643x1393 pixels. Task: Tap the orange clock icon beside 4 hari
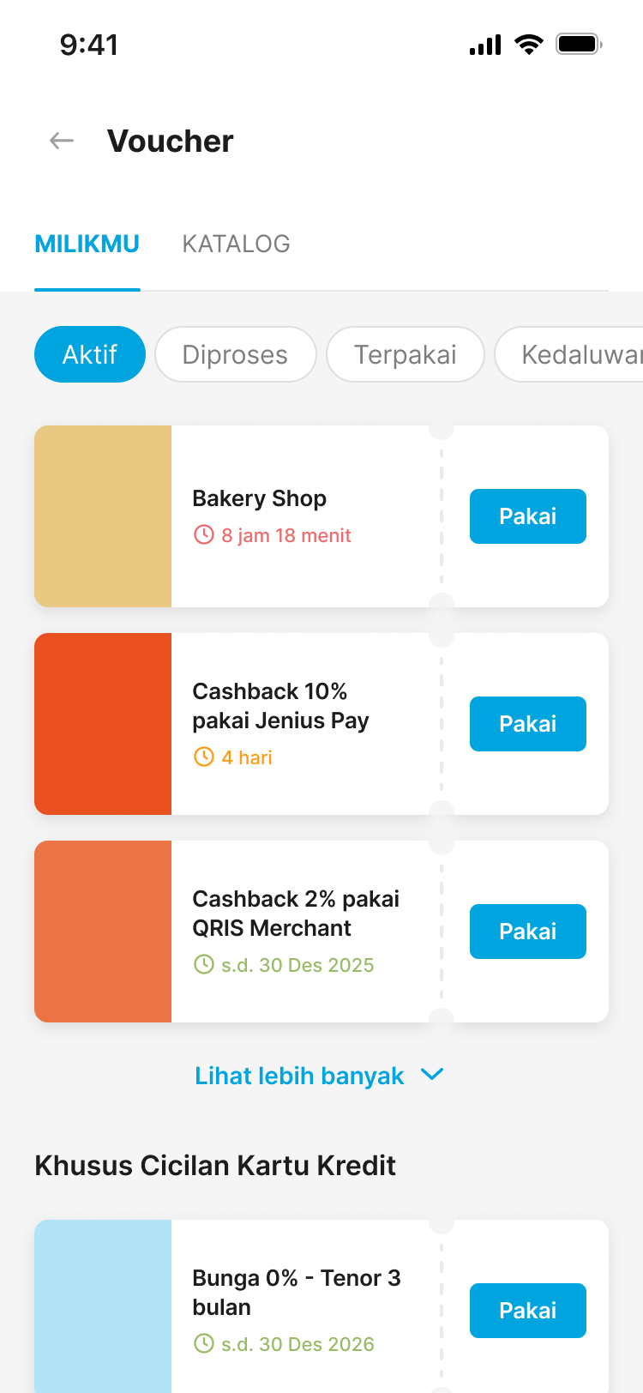[203, 757]
